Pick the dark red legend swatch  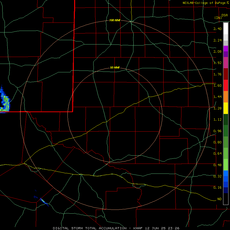[x=226, y=74]
